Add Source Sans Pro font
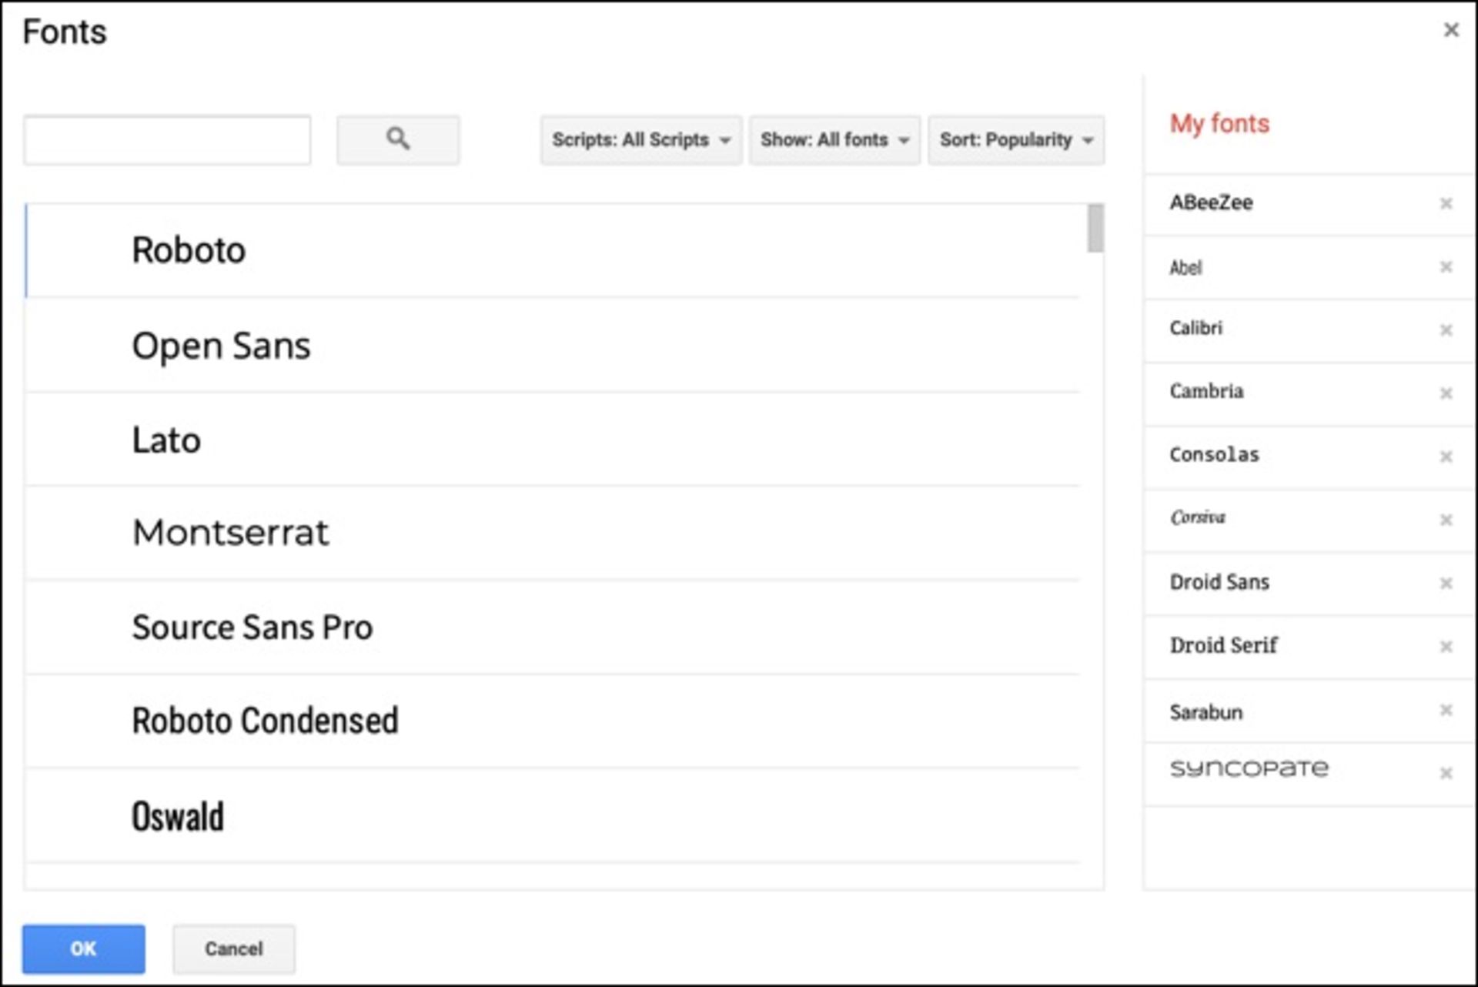 coord(252,627)
